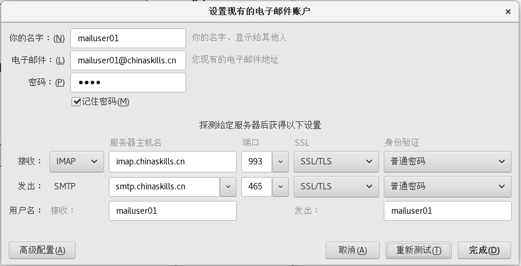Focus the 电子邮件 address field

[129, 60]
